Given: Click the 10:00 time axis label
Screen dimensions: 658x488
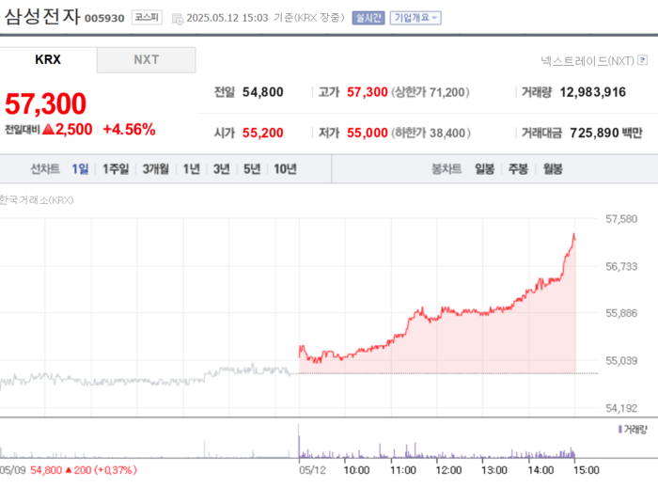Looking at the screenshot, I should tap(356, 470).
